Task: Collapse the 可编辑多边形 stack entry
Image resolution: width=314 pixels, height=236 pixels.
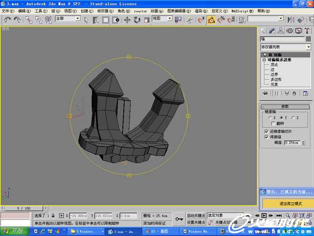Action: pyautogui.click(x=264, y=60)
